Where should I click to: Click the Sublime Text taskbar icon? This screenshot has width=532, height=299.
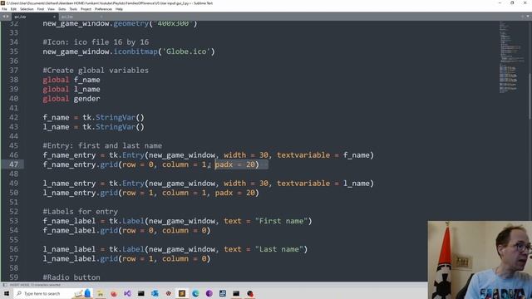point(182,293)
